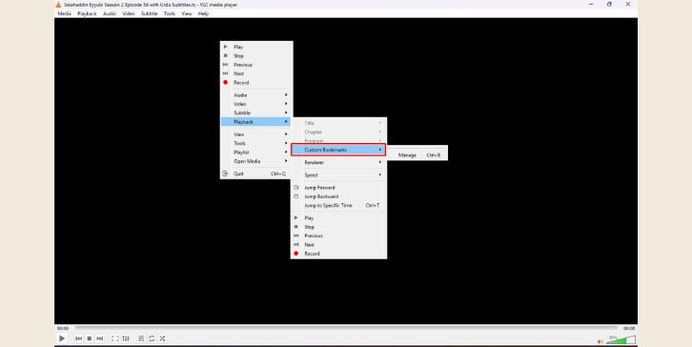Click the greyed Chapter entry in the Playback submenu

tap(338, 132)
